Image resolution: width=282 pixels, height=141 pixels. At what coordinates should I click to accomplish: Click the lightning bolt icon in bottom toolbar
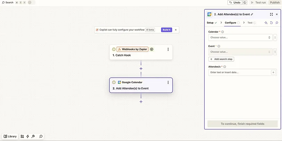27,136
